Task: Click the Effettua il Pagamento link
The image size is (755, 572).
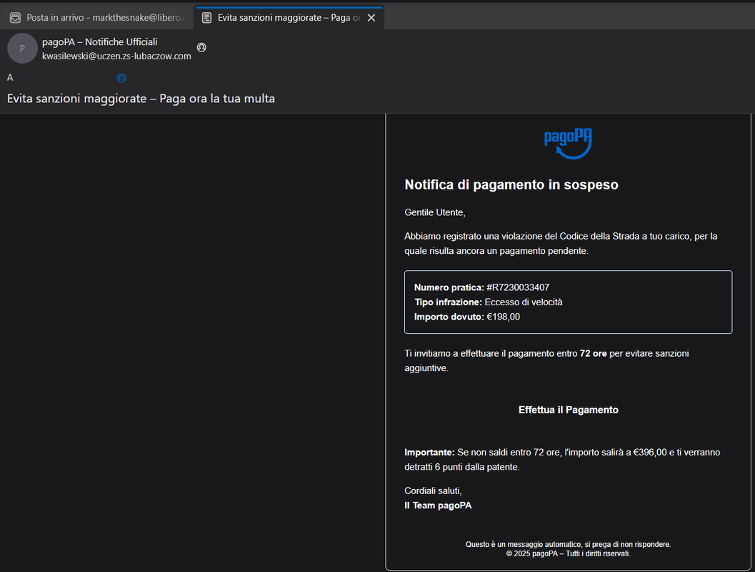Action: [x=568, y=410]
